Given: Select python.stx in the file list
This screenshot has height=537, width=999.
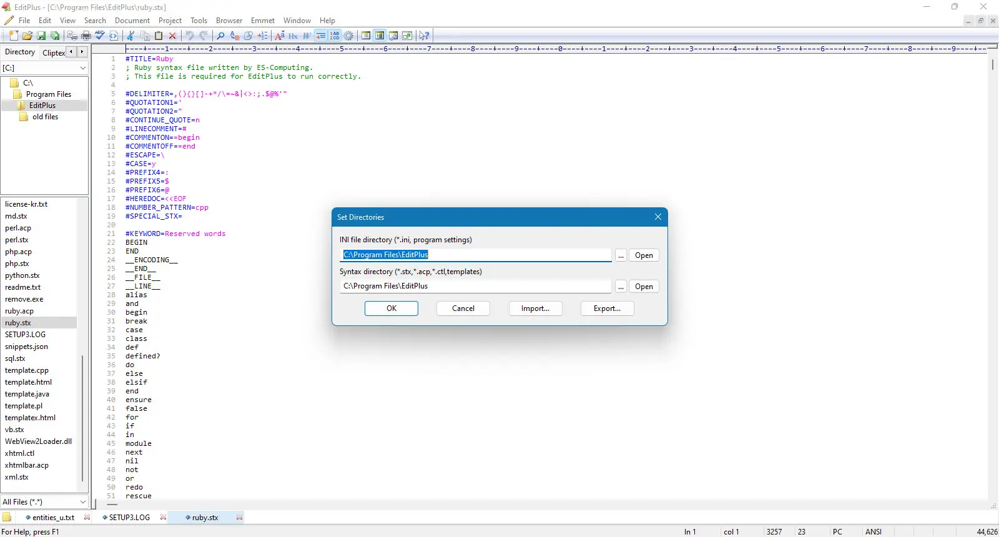Looking at the screenshot, I should click(22, 275).
